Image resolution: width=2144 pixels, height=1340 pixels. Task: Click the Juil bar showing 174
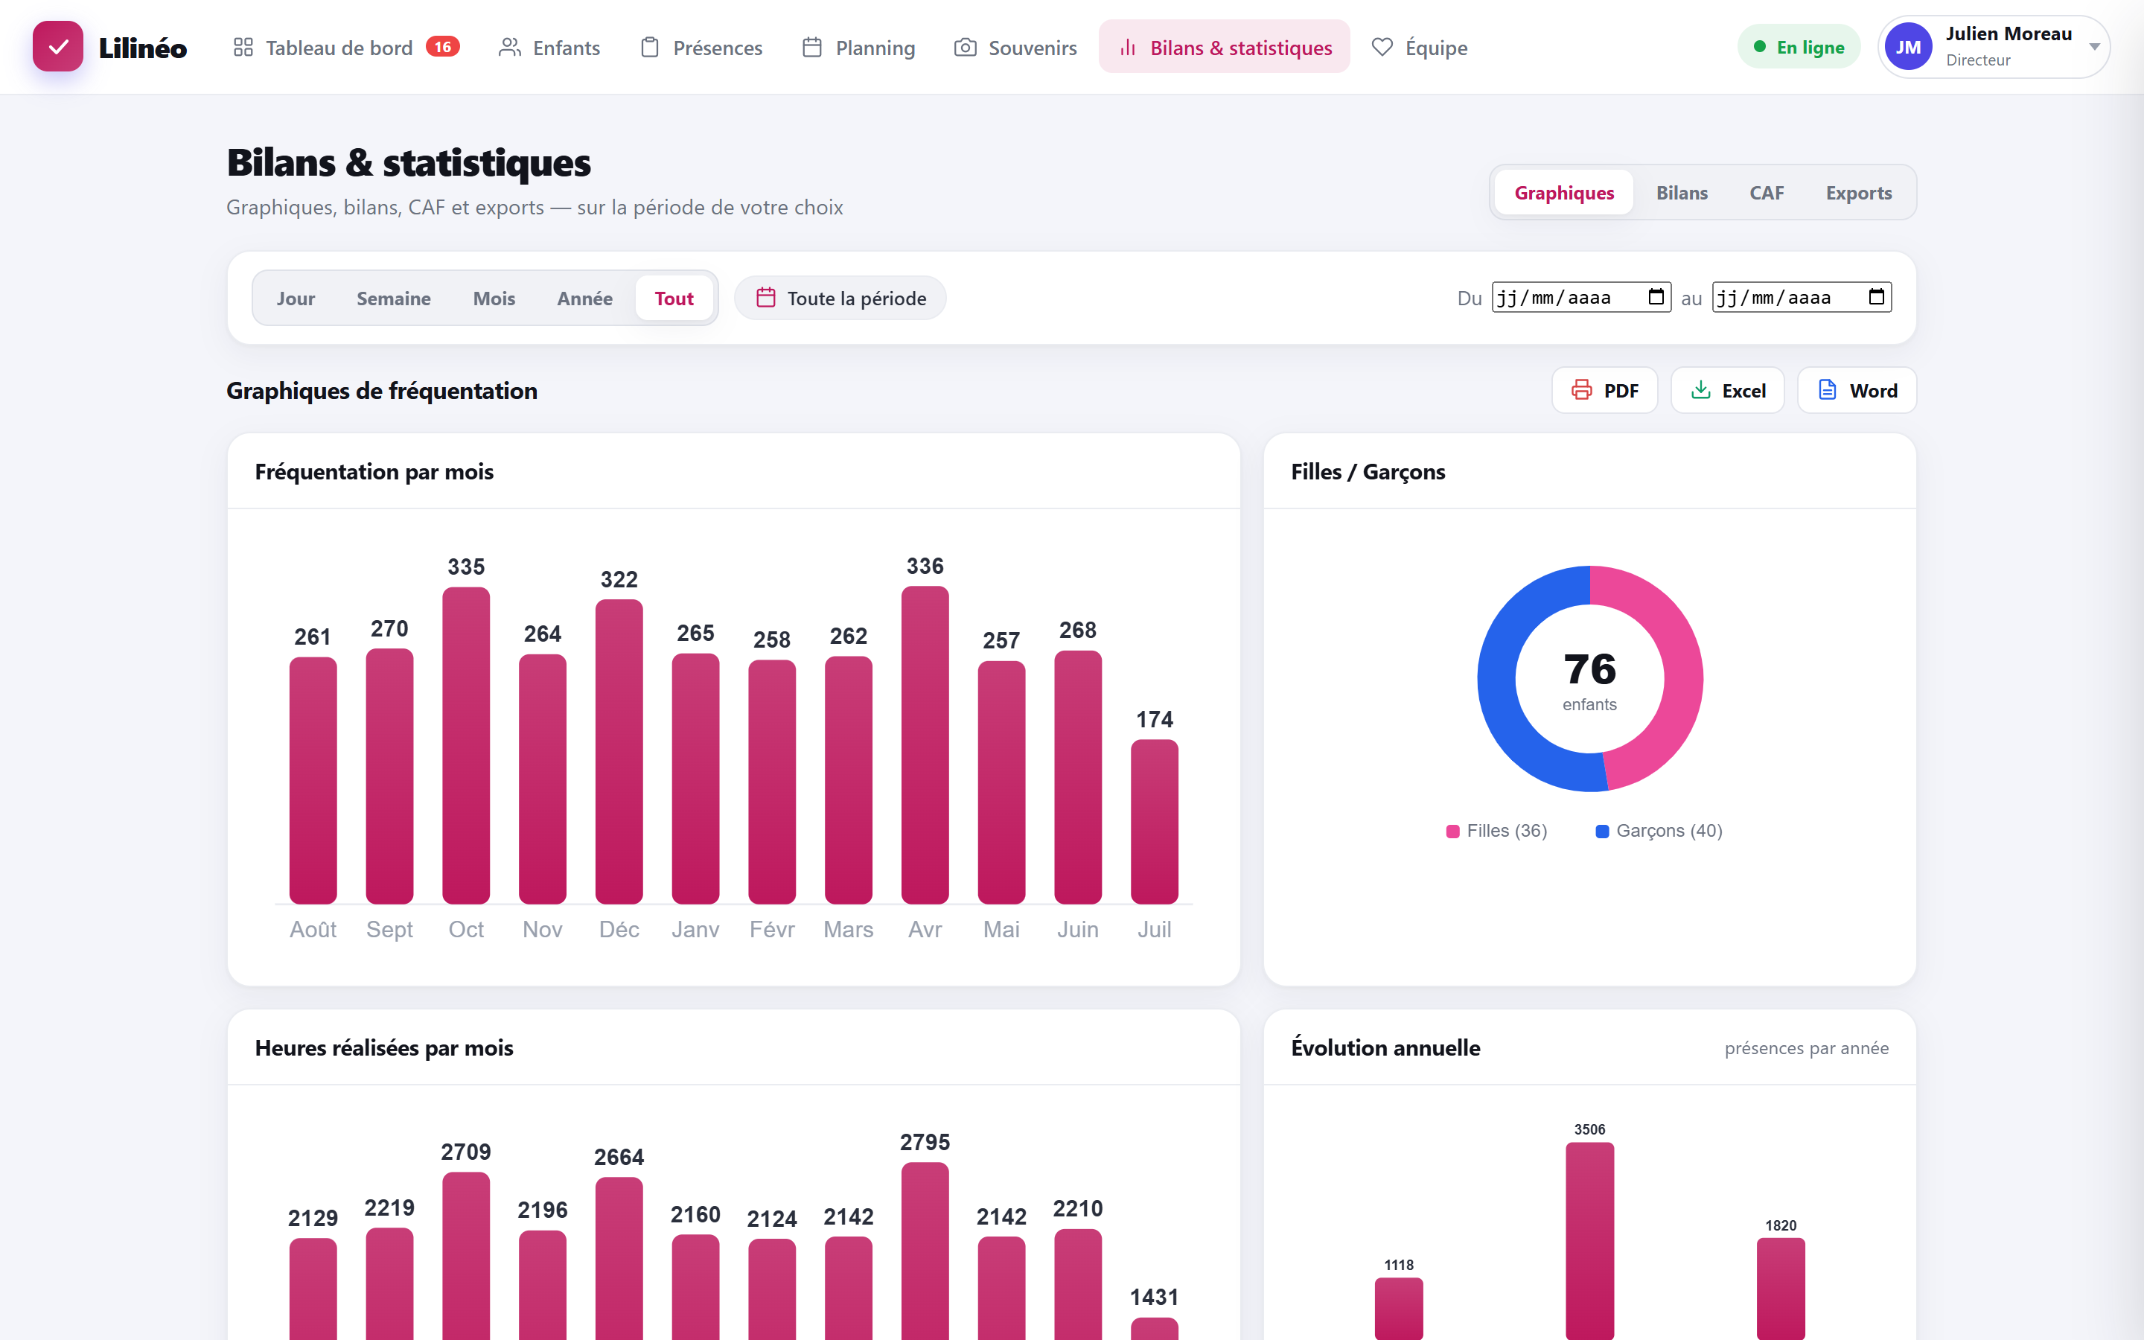click(1155, 822)
